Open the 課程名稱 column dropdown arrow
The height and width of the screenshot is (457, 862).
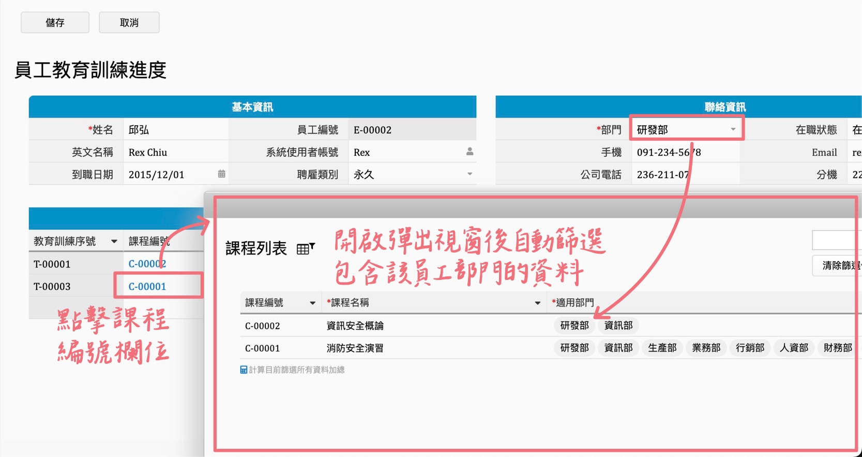coord(537,303)
